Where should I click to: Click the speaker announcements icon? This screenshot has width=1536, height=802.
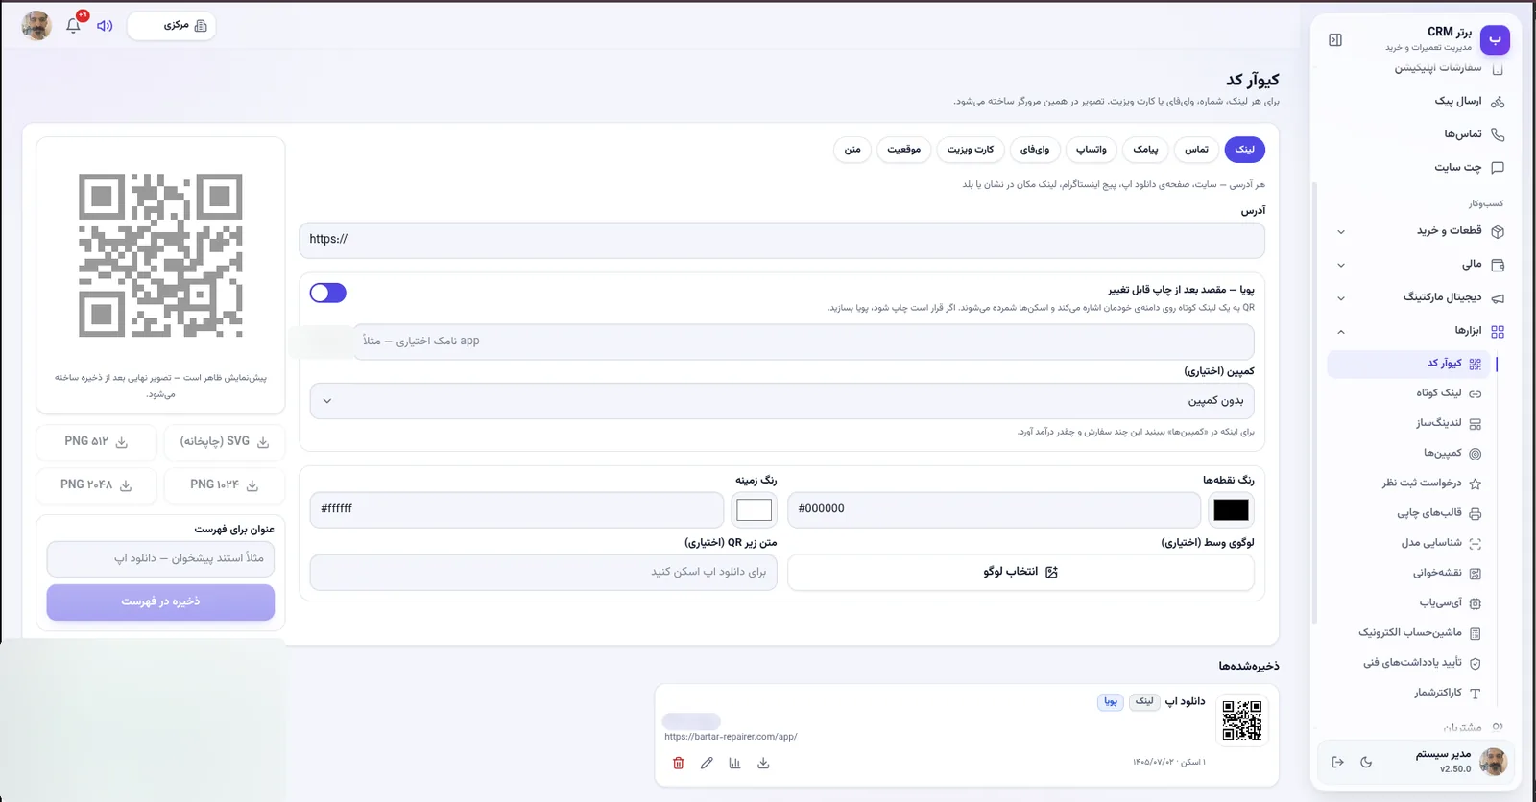tap(105, 26)
